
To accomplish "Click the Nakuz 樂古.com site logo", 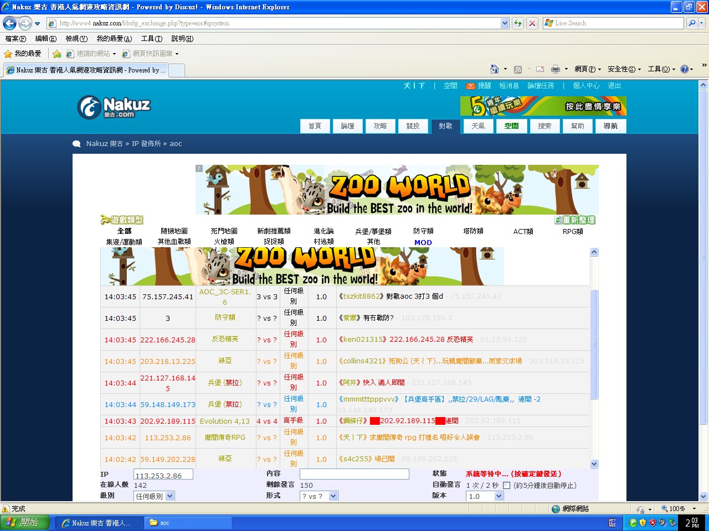I will pos(114,107).
